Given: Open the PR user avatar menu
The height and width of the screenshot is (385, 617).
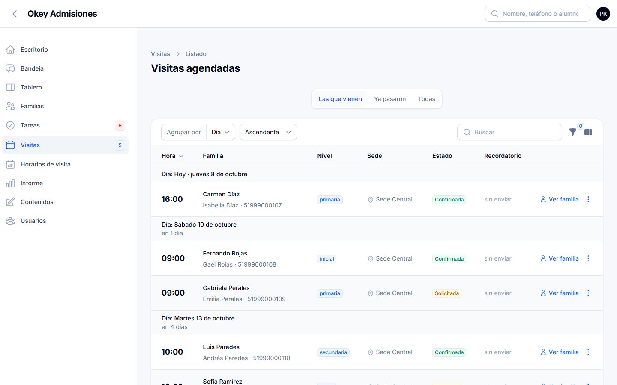Looking at the screenshot, I should pos(603,14).
